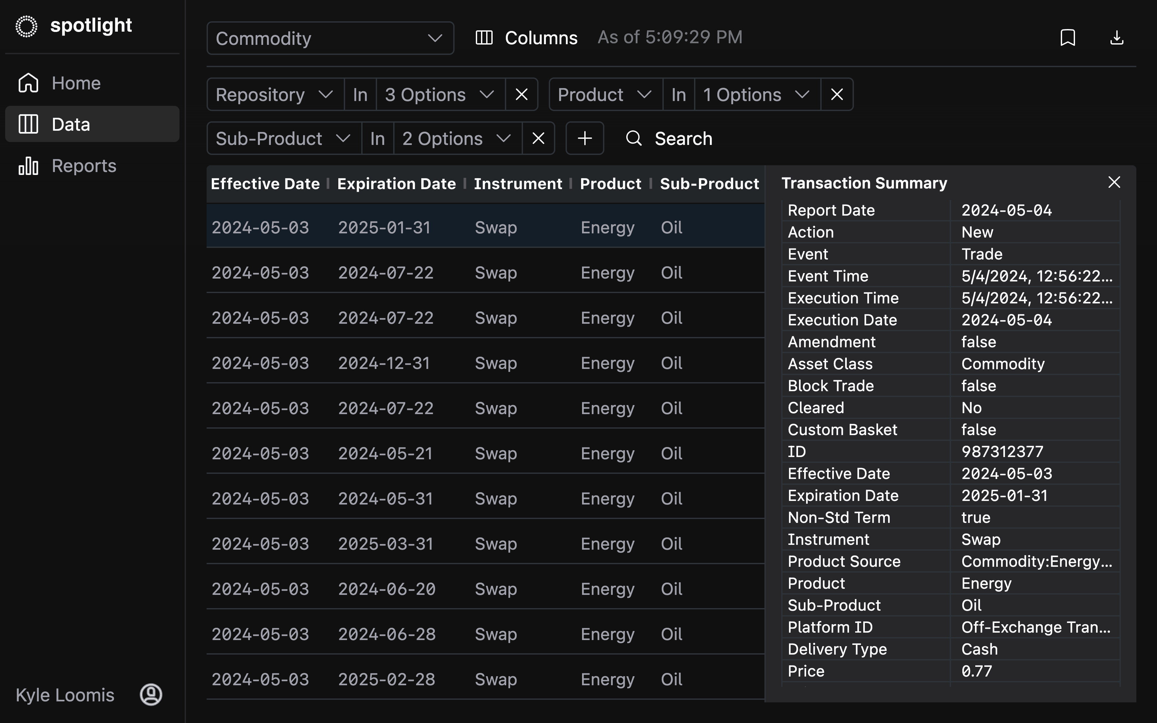Viewport: 1157px width, 723px height.
Task: Click ID value 987312377 in summary
Action: click(x=1002, y=452)
